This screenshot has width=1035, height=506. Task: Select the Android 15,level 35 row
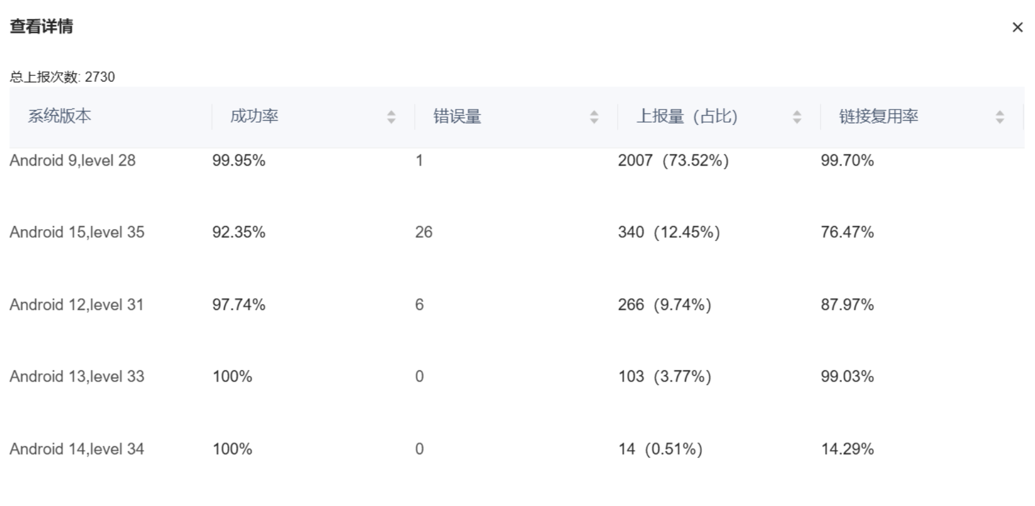point(77,232)
